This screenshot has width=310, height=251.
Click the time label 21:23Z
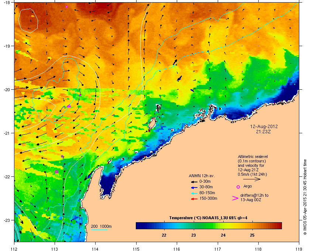[263, 131]
